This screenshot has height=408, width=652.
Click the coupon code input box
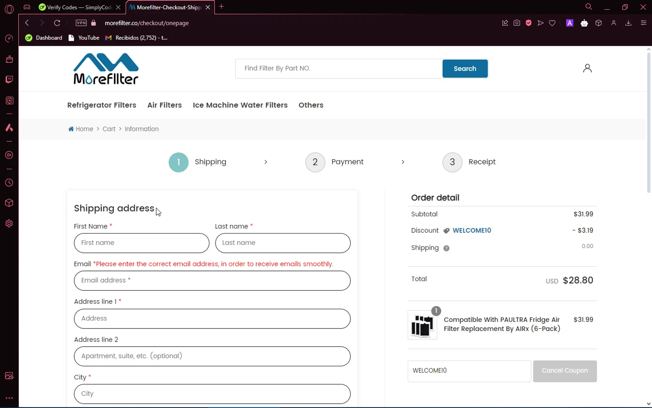pyautogui.click(x=469, y=371)
